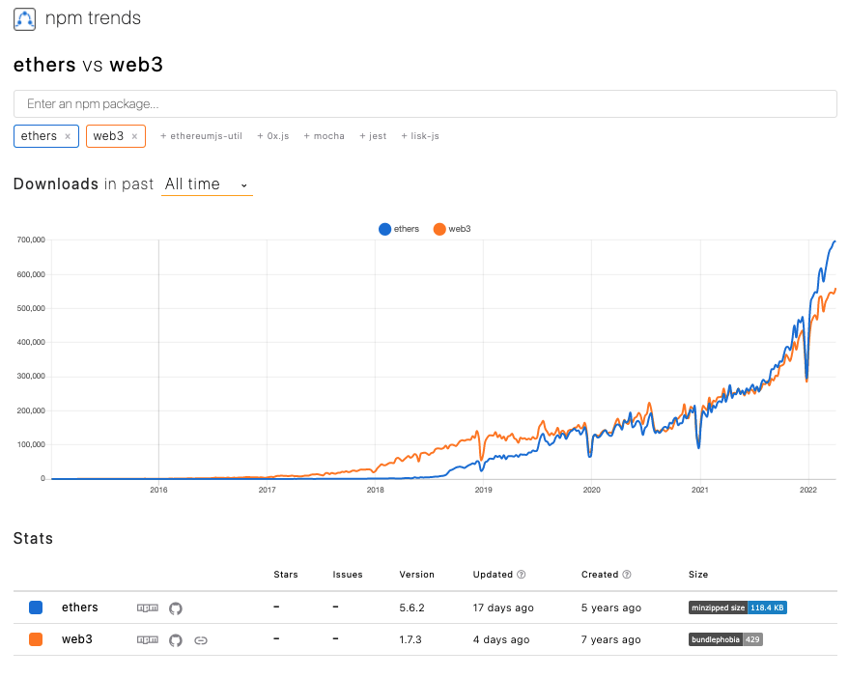The height and width of the screenshot is (678, 849).
Task: Click ethers version 5.6.2
Action: pyautogui.click(x=412, y=608)
